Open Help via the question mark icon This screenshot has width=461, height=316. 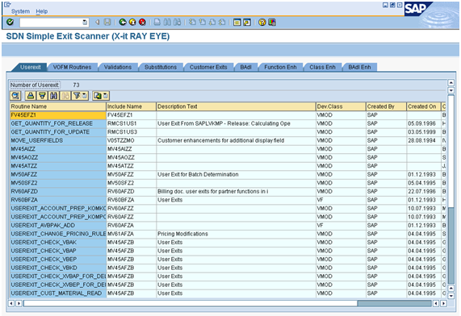(262, 22)
